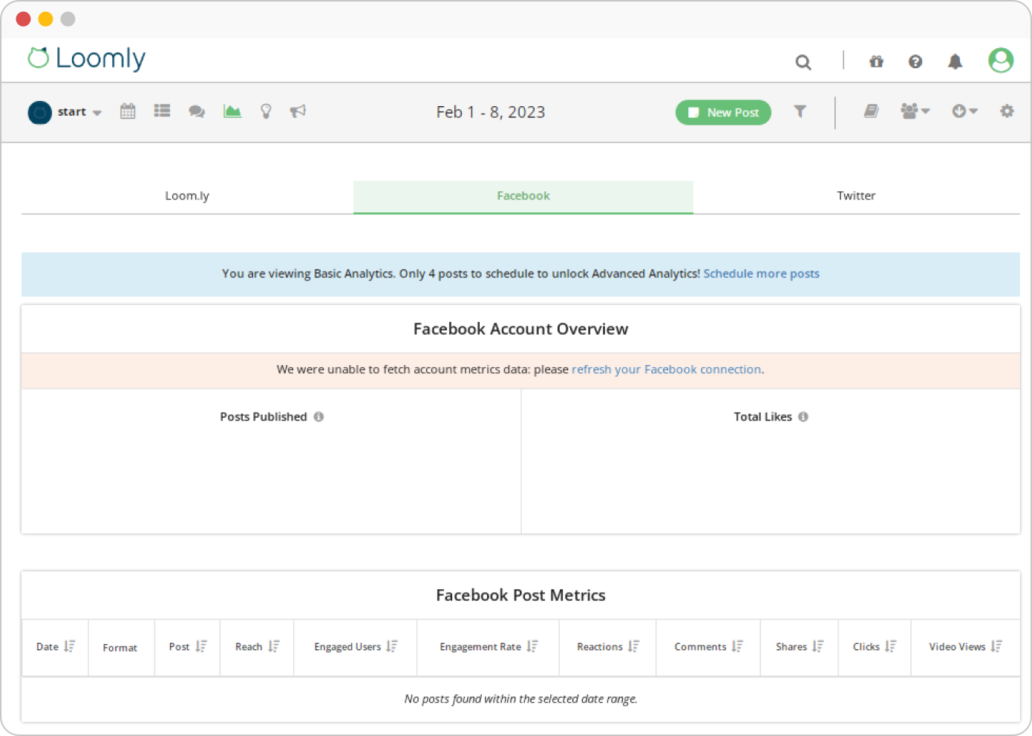
Task: Minimize the window with yellow button
Action: [45, 19]
